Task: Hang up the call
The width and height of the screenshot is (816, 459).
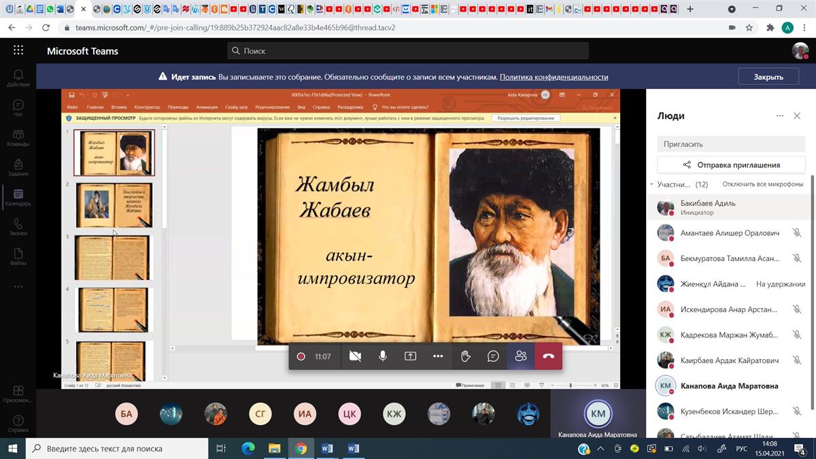Action: [x=549, y=356]
